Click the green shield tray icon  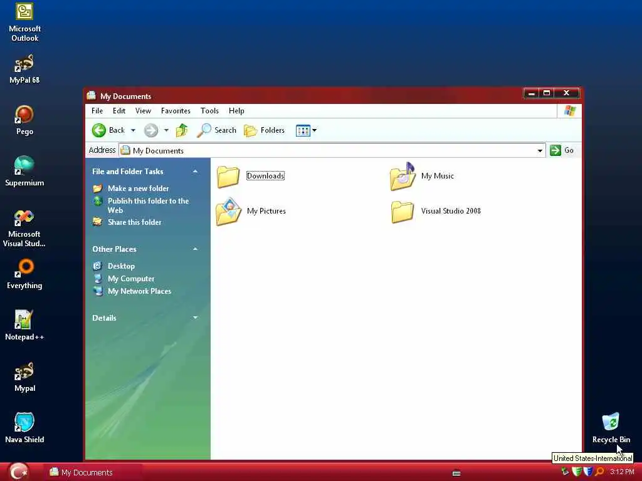(577, 472)
